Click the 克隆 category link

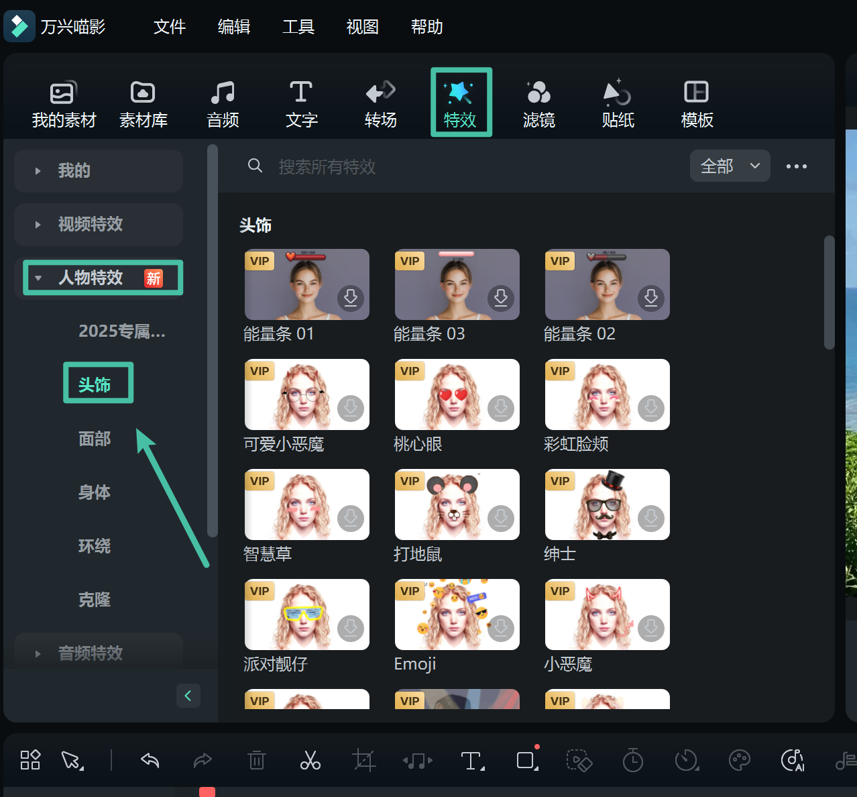pos(94,600)
